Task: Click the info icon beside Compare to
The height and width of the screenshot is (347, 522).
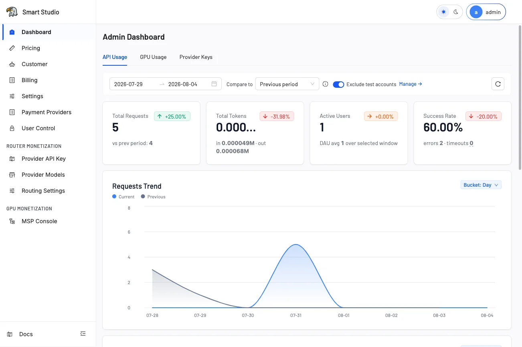Action: coord(326,84)
